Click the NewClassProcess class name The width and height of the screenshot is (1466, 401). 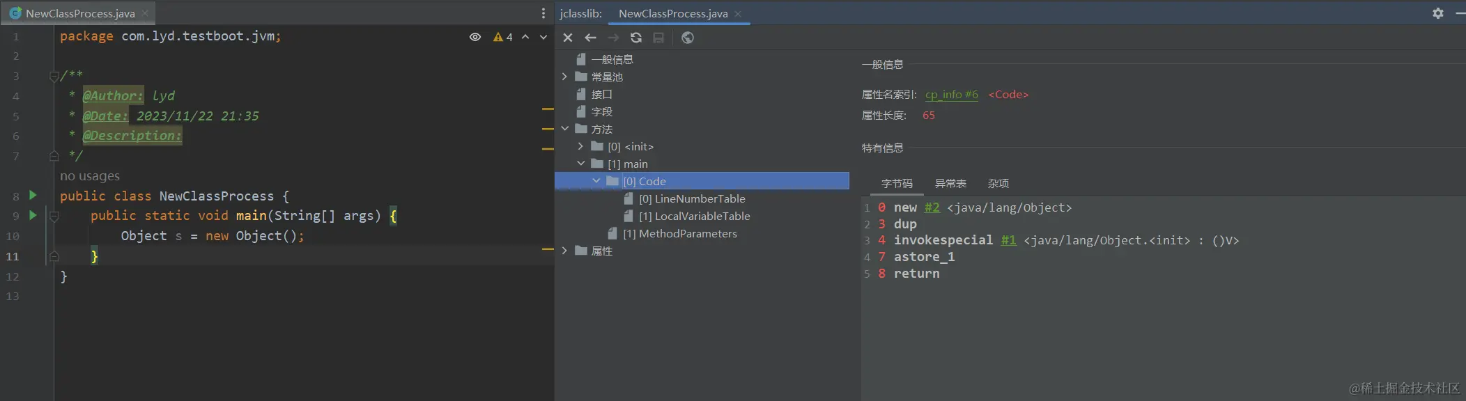[217, 196]
